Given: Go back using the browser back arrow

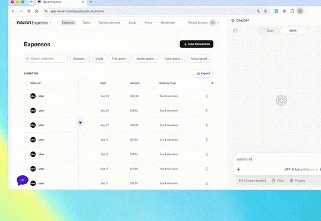Looking at the screenshot, I should pos(13,11).
